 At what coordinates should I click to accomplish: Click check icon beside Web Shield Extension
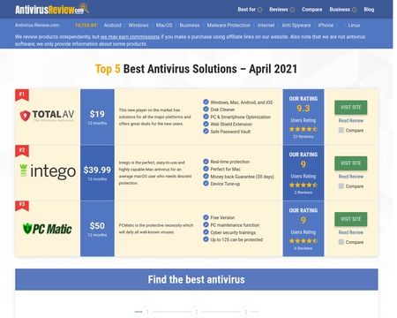coord(206,124)
